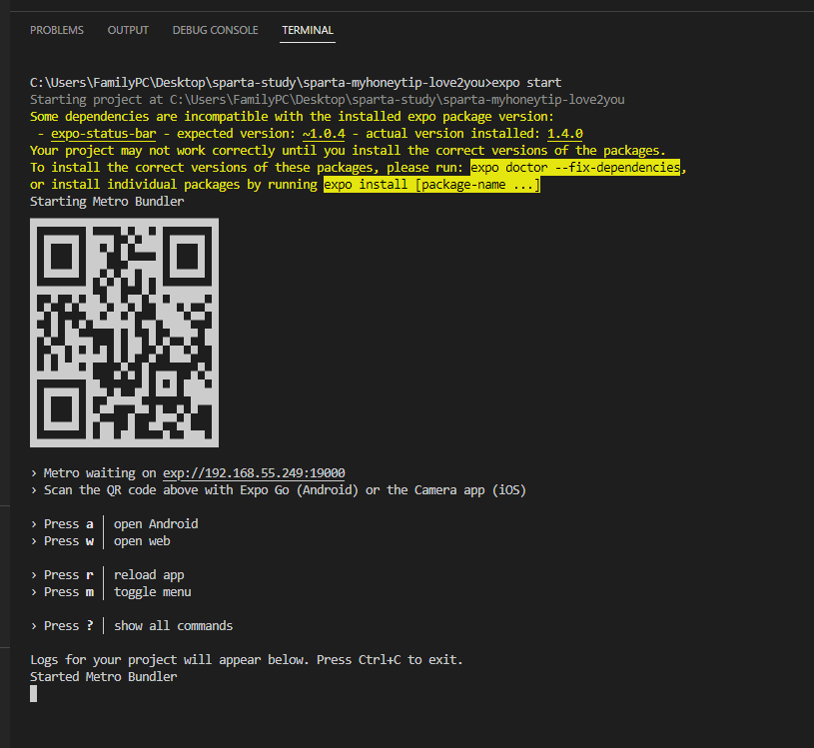The height and width of the screenshot is (748, 814).
Task: Click 'Started Metro Bundler' line
Action: click(103, 677)
